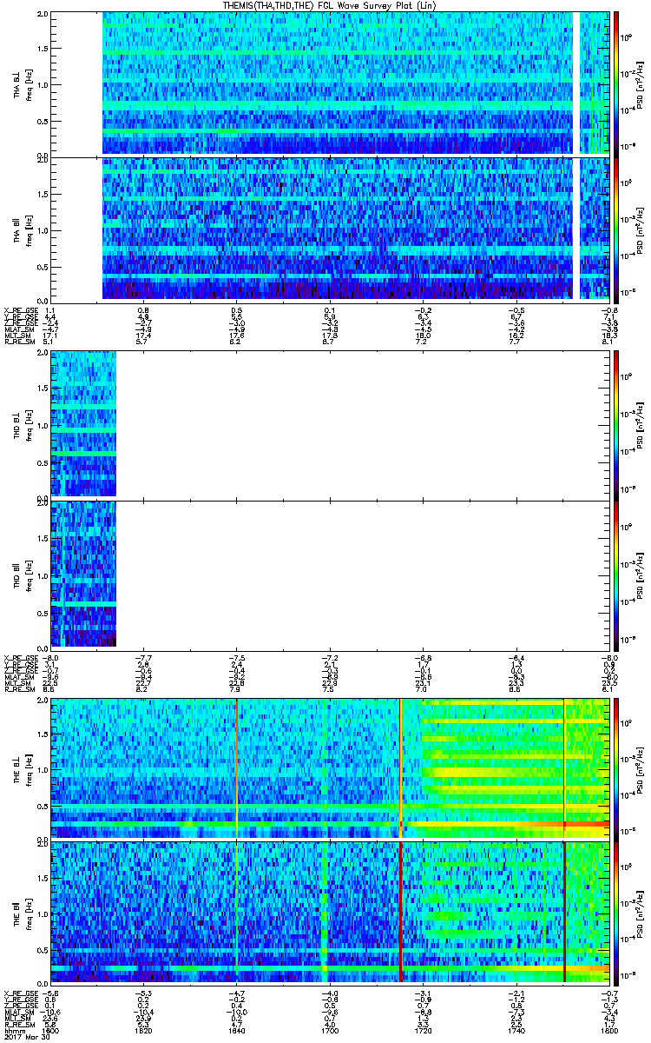The image size is (651, 1043).
Task: Click the THA B∥ spectrogram panel
Action: (330, 229)
